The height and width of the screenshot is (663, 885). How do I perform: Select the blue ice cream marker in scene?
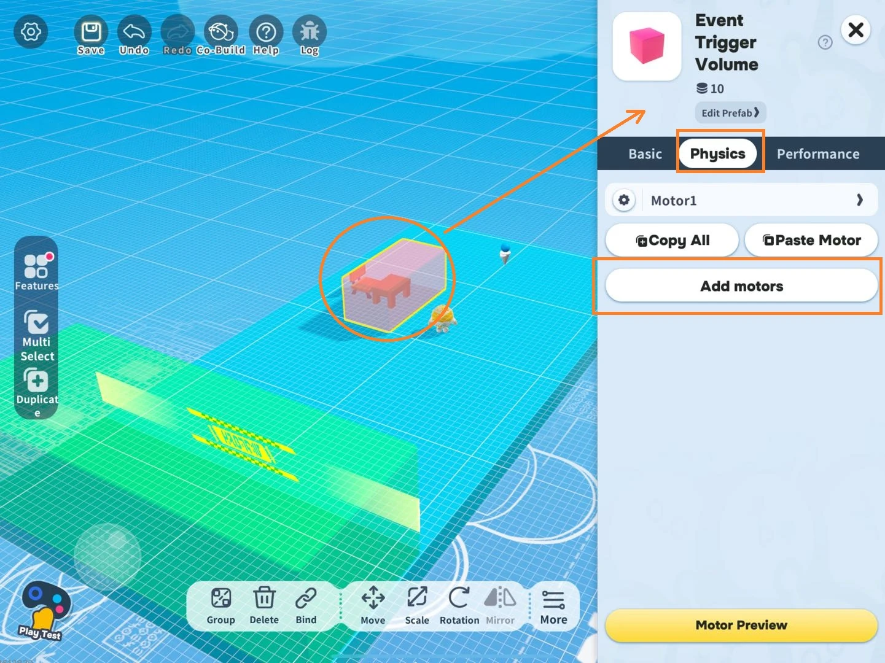[x=505, y=253]
